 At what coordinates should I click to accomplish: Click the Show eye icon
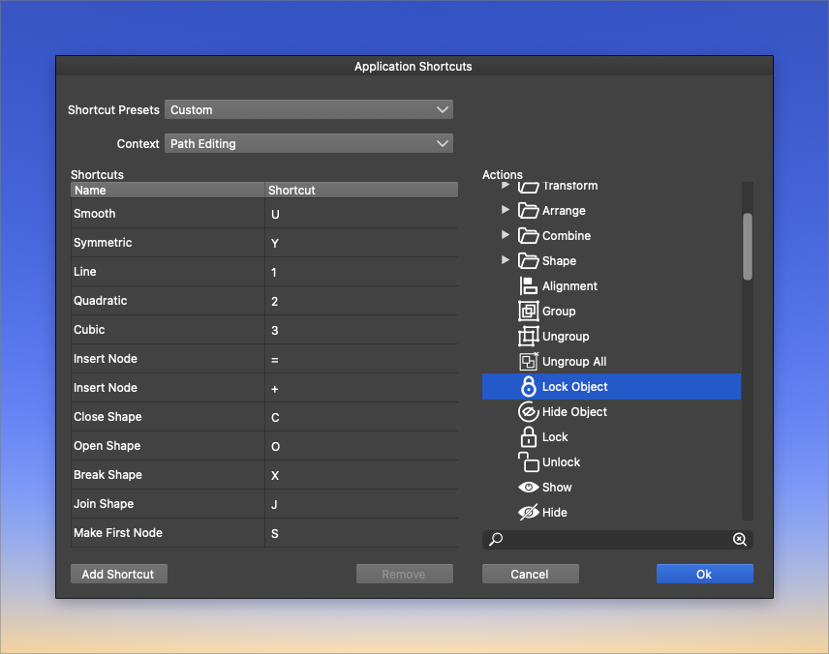click(528, 488)
